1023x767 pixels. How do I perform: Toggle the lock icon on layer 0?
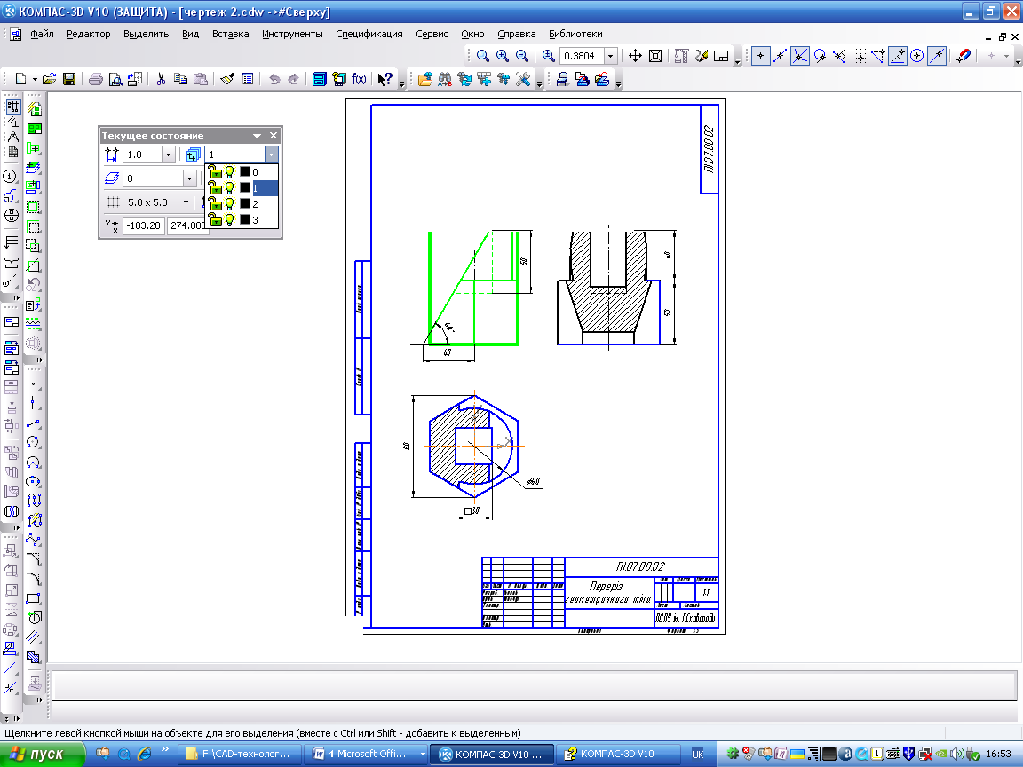(214, 171)
